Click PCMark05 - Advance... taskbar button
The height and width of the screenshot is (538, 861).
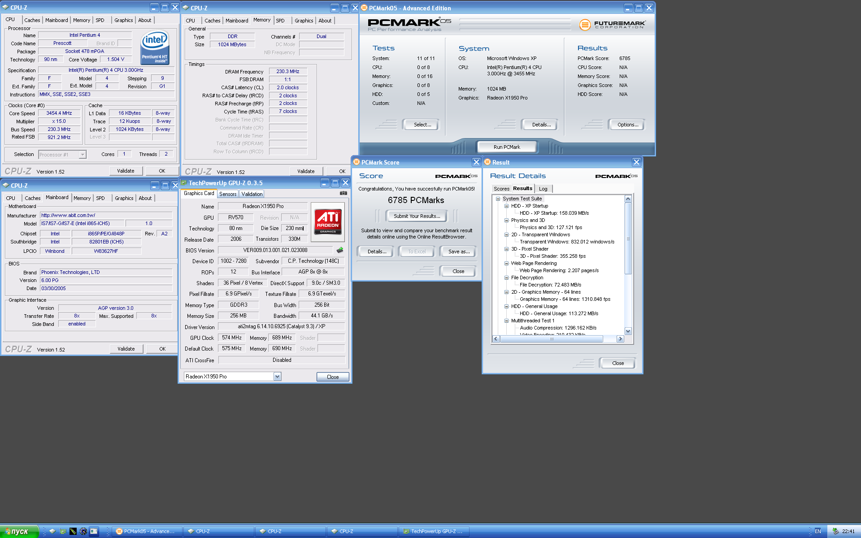point(147,531)
